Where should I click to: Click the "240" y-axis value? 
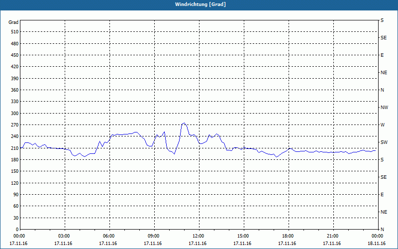(14, 136)
